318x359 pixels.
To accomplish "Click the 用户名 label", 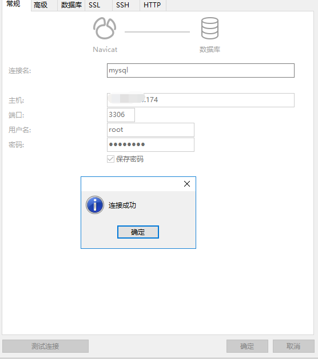I will tap(19, 130).
